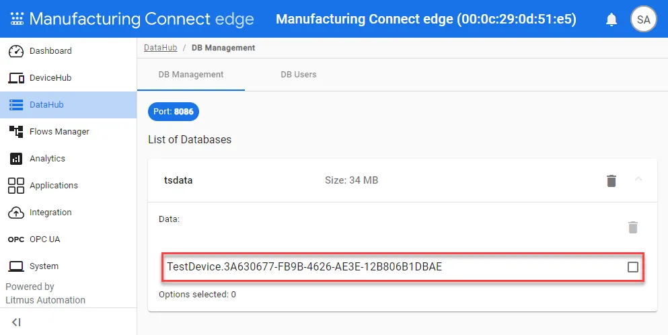Open the notifications bell icon
The height and width of the screenshot is (335, 668).
click(611, 20)
